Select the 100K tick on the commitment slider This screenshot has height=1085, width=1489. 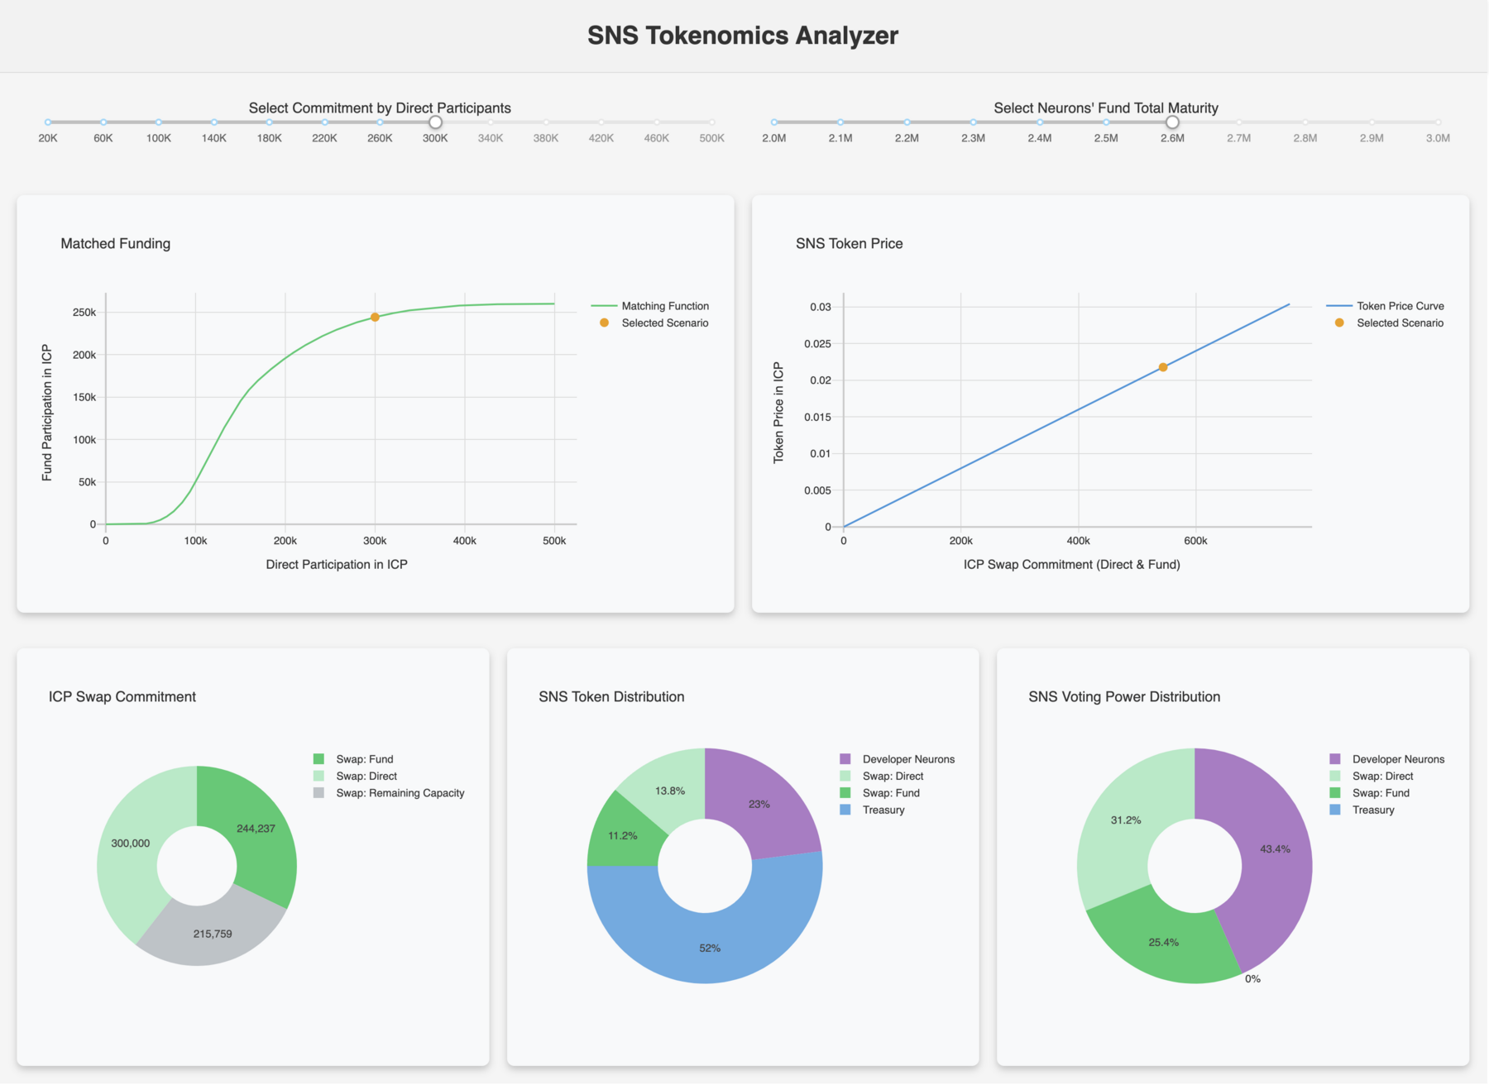(x=158, y=122)
